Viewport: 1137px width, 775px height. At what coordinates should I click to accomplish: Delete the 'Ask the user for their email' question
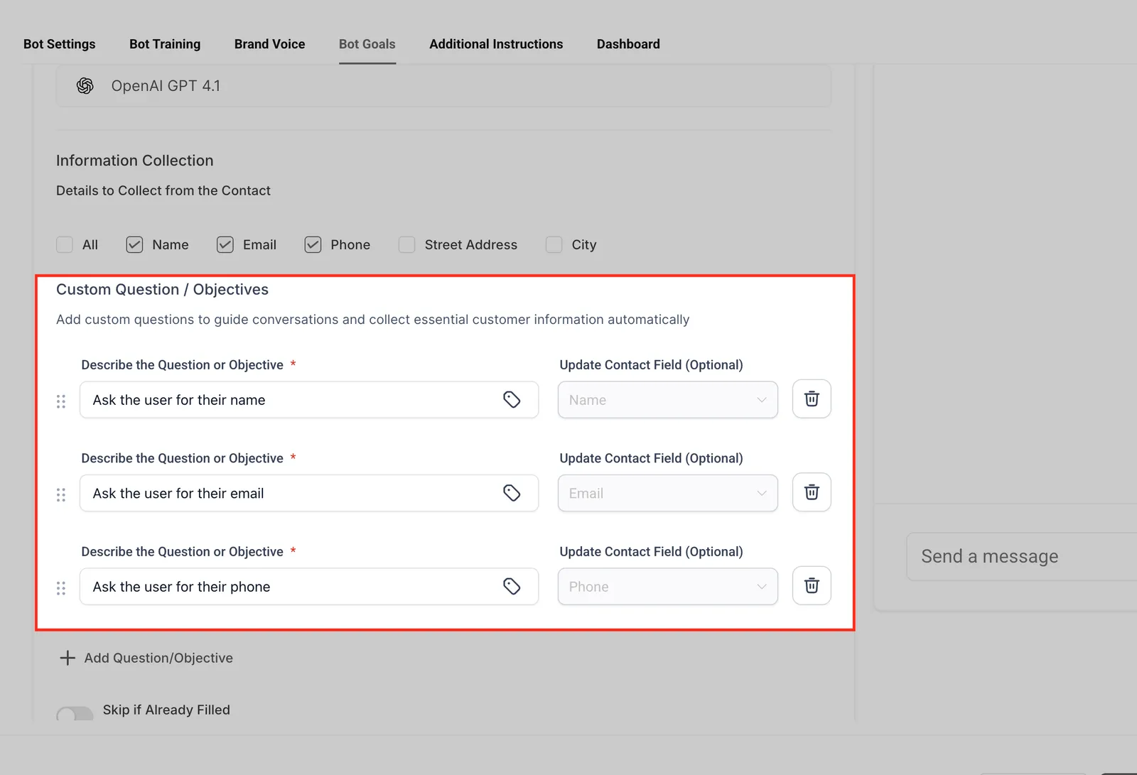812,492
